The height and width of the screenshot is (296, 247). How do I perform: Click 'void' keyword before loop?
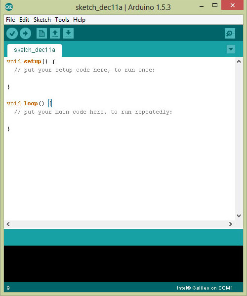coord(14,103)
